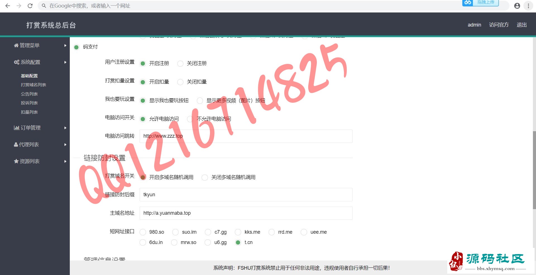Image resolution: width=536 pixels, height=275 pixels.
Task: Click the browser address bar
Action: click(274, 6)
